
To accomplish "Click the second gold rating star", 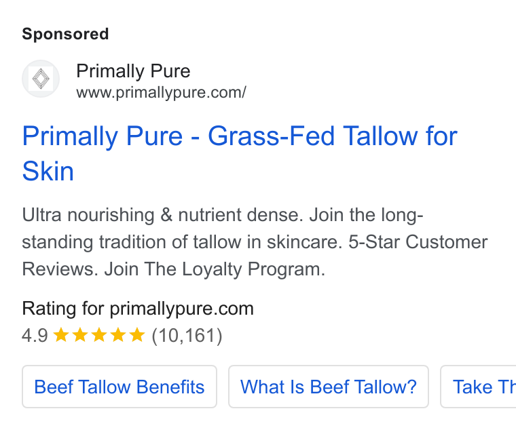I will [x=80, y=335].
